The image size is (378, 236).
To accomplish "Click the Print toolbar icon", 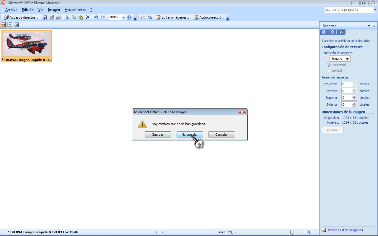I will (x=52, y=17).
